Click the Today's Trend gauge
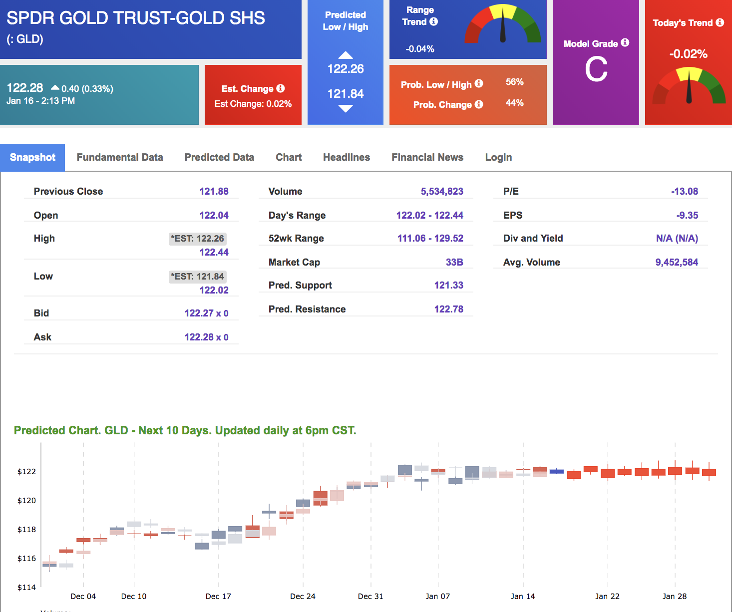Viewport: 732px width, 612px height. coord(689,86)
